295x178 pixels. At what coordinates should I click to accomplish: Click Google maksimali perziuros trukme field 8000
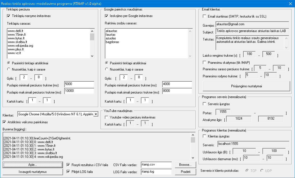pyautogui.click(x=177, y=91)
